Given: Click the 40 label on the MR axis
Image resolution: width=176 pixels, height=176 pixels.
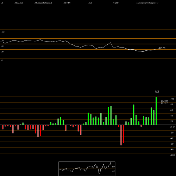Looking at the screenshot, I should tap(172, 116).
